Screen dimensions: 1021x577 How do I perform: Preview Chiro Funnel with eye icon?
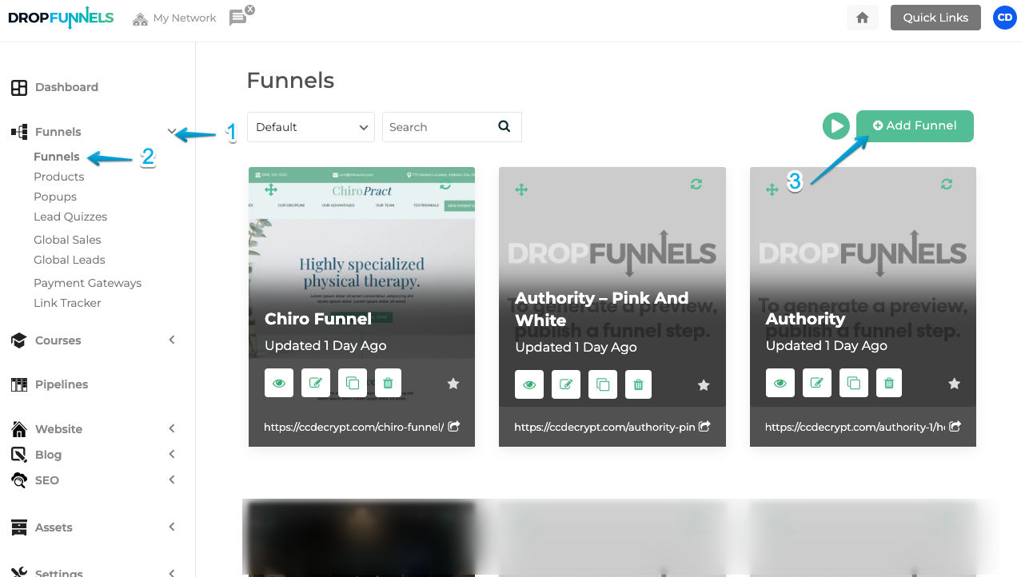coord(279,383)
